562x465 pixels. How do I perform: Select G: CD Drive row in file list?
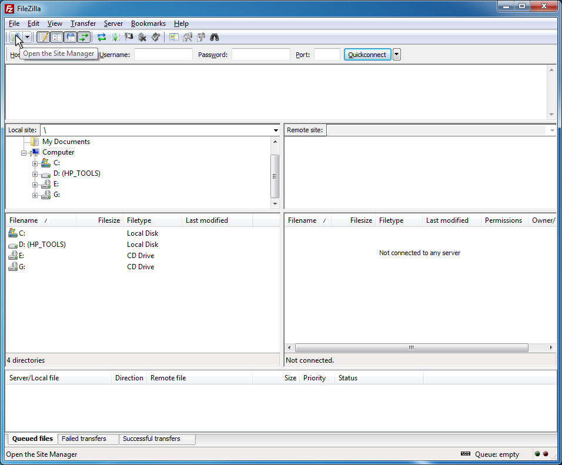(x=143, y=267)
